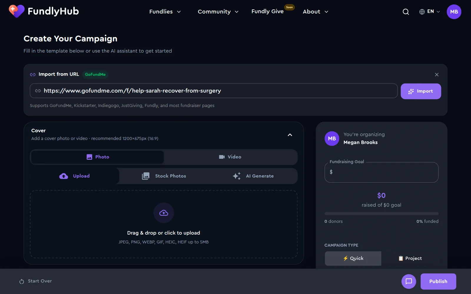Open search with the magnifier icon
Screen dimensions: 471x294
point(406,12)
